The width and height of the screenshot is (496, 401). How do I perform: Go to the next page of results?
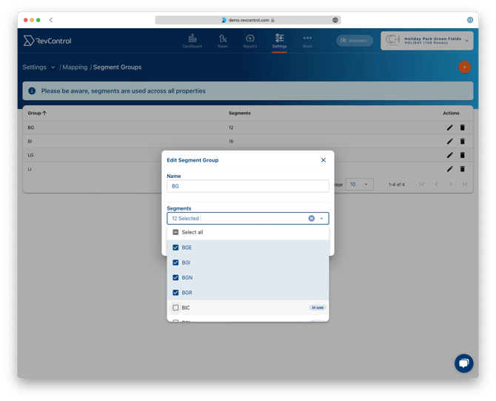tap(450, 185)
